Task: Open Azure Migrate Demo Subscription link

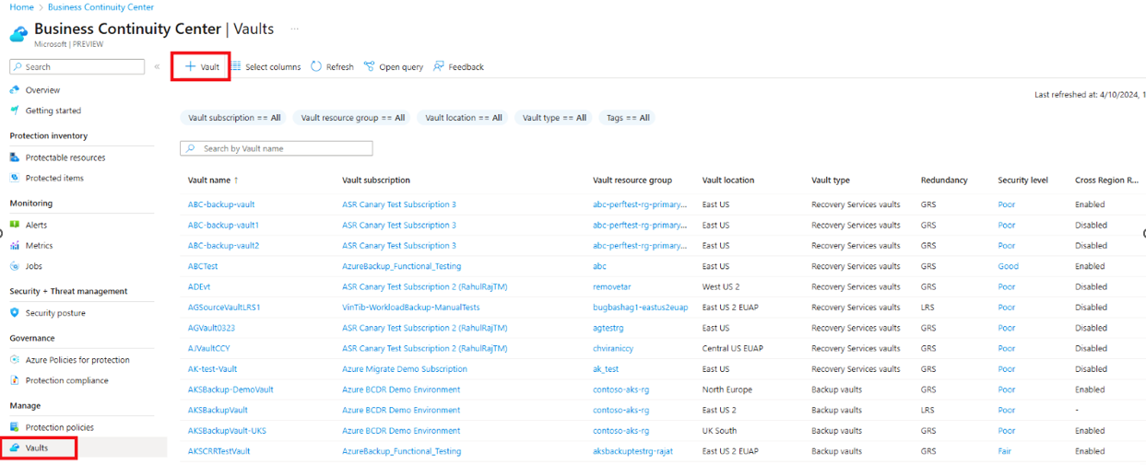Action: [x=404, y=369]
